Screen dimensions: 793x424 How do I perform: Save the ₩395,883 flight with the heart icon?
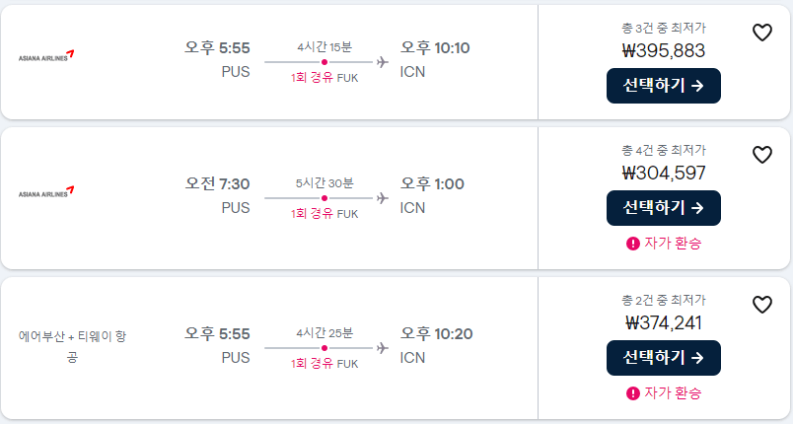coord(761,33)
